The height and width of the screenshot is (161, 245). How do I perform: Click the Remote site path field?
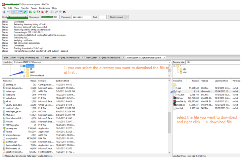[213, 62]
